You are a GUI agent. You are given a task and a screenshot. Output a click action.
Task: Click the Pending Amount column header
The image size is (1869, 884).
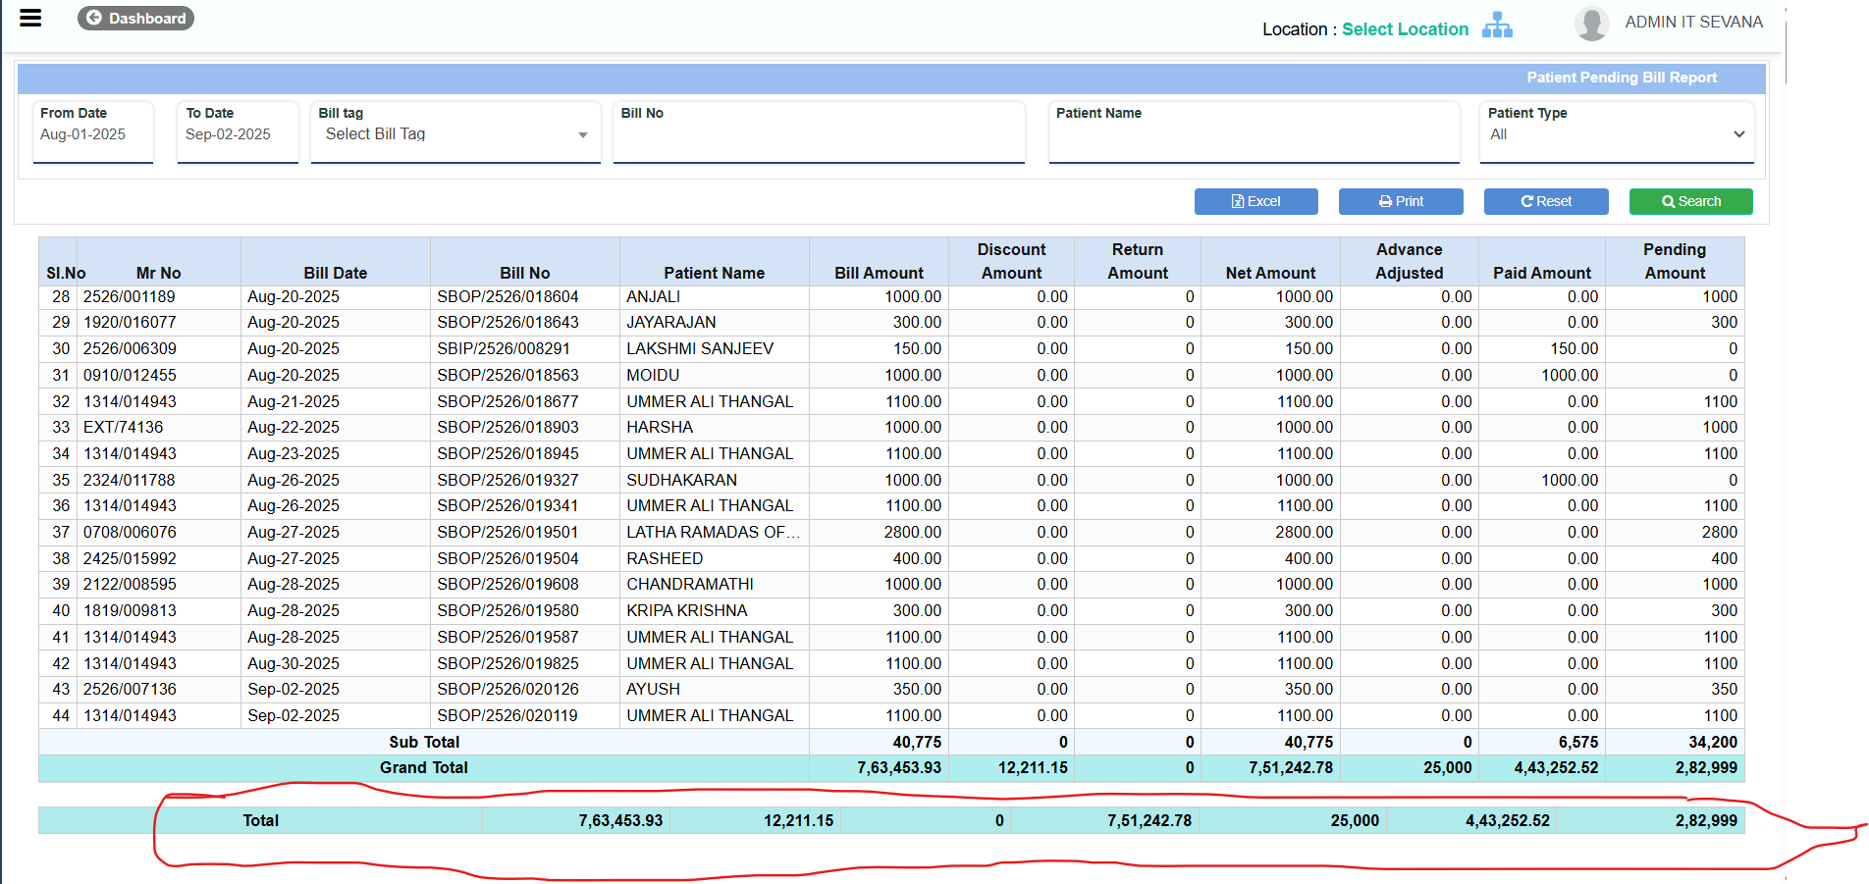(x=1675, y=261)
